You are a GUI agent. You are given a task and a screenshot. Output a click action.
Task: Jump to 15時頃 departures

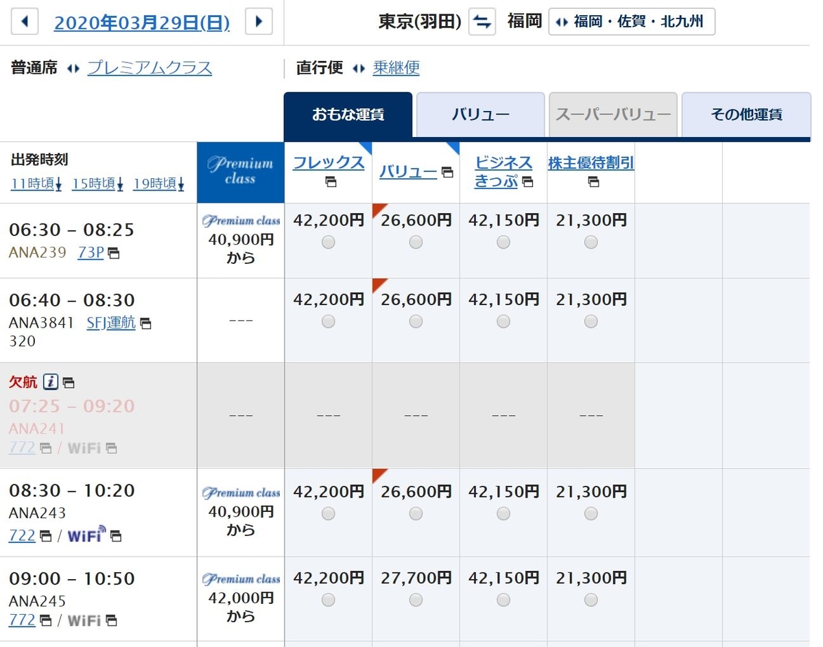pyautogui.click(x=97, y=184)
